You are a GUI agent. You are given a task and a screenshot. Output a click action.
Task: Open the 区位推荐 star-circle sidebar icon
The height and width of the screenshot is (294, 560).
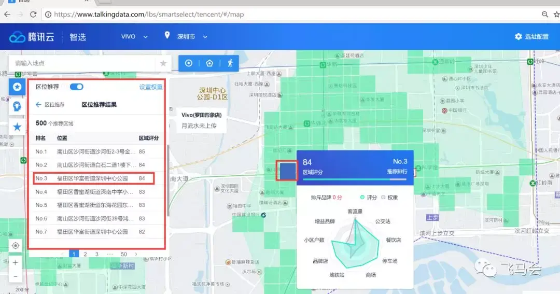(17, 87)
